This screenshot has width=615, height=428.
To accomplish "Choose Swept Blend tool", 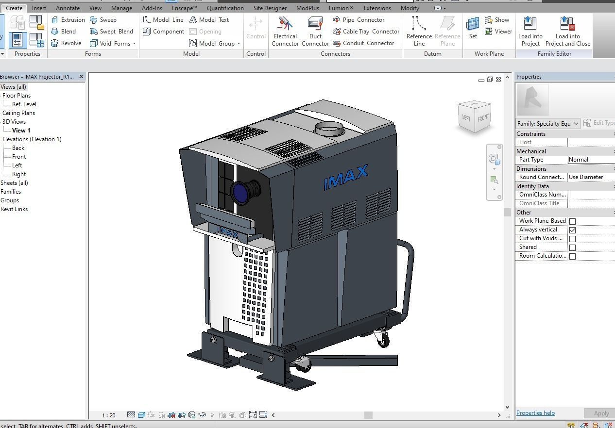I will point(111,32).
